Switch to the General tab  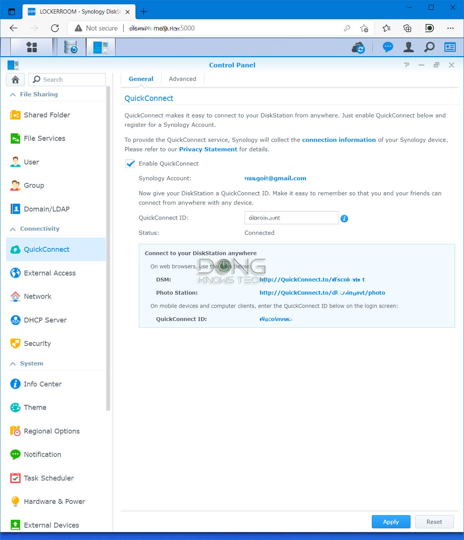click(141, 79)
